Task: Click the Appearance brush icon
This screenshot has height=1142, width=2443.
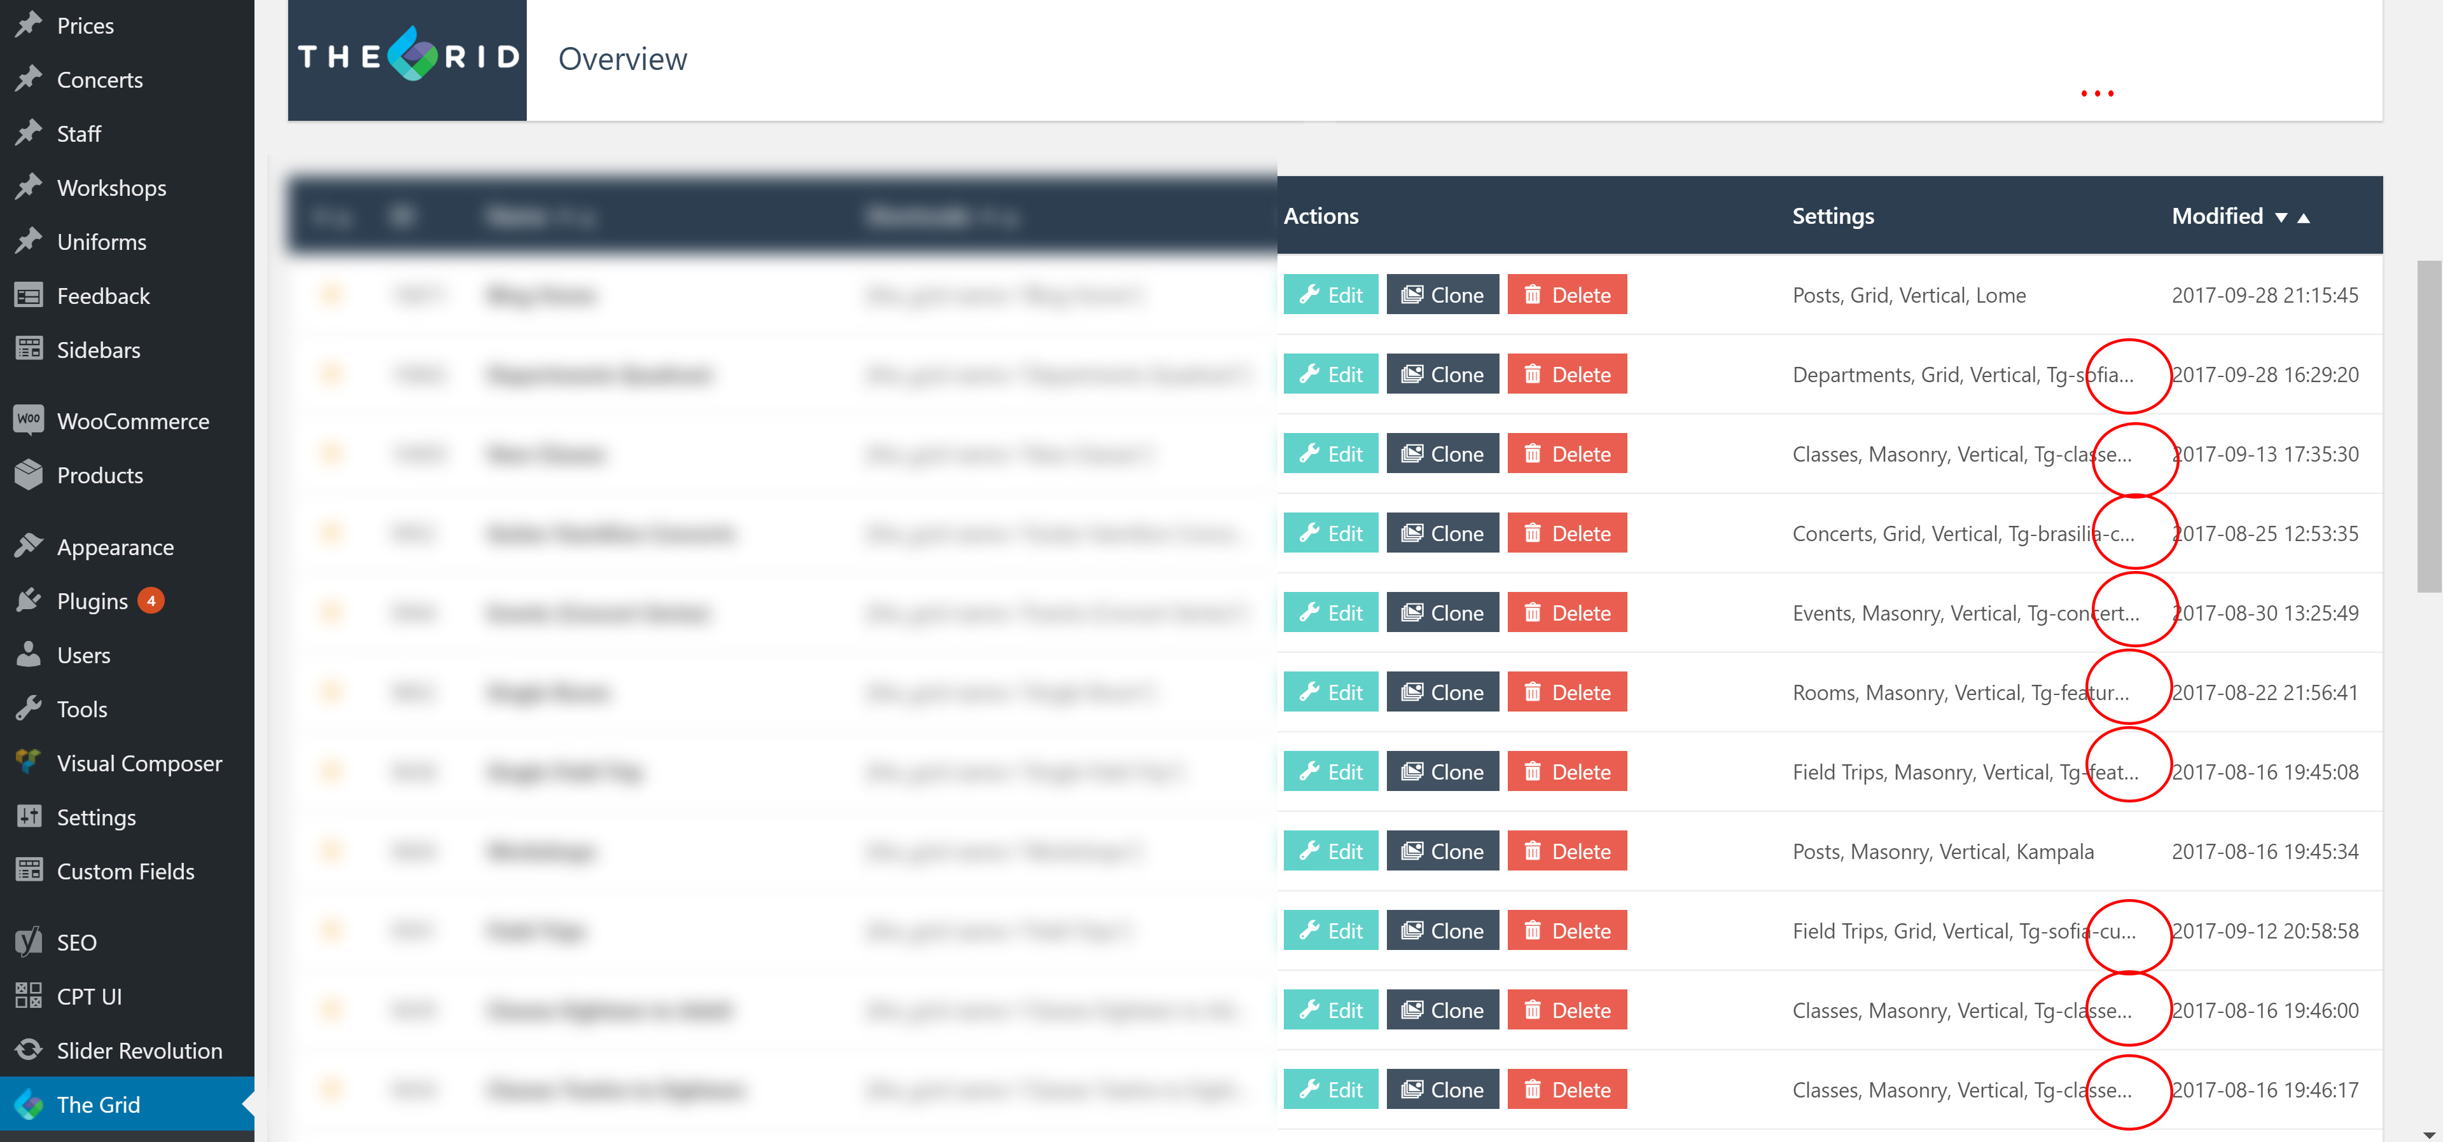Action: 29,546
